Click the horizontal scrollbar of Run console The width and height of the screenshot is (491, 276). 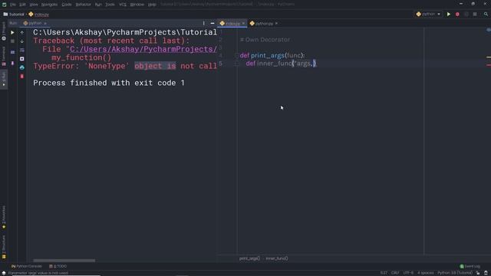pos(64,261)
